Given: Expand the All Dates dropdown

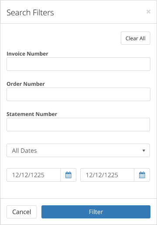Looking at the screenshot, I should click(78, 151).
